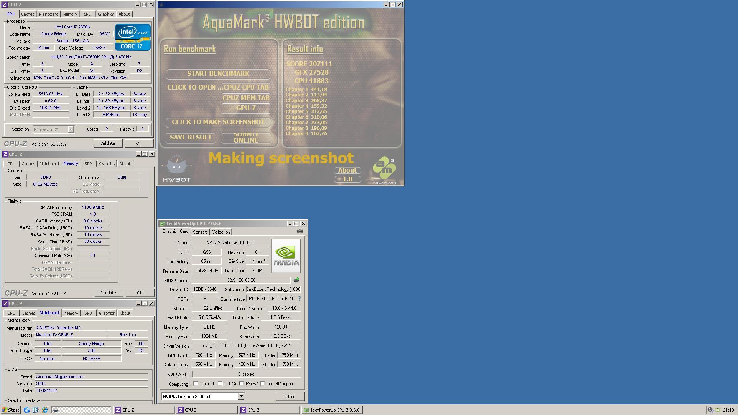The image size is (738, 415).
Task: Click the third CPU-Z taskbar button
Action: click(x=269, y=410)
